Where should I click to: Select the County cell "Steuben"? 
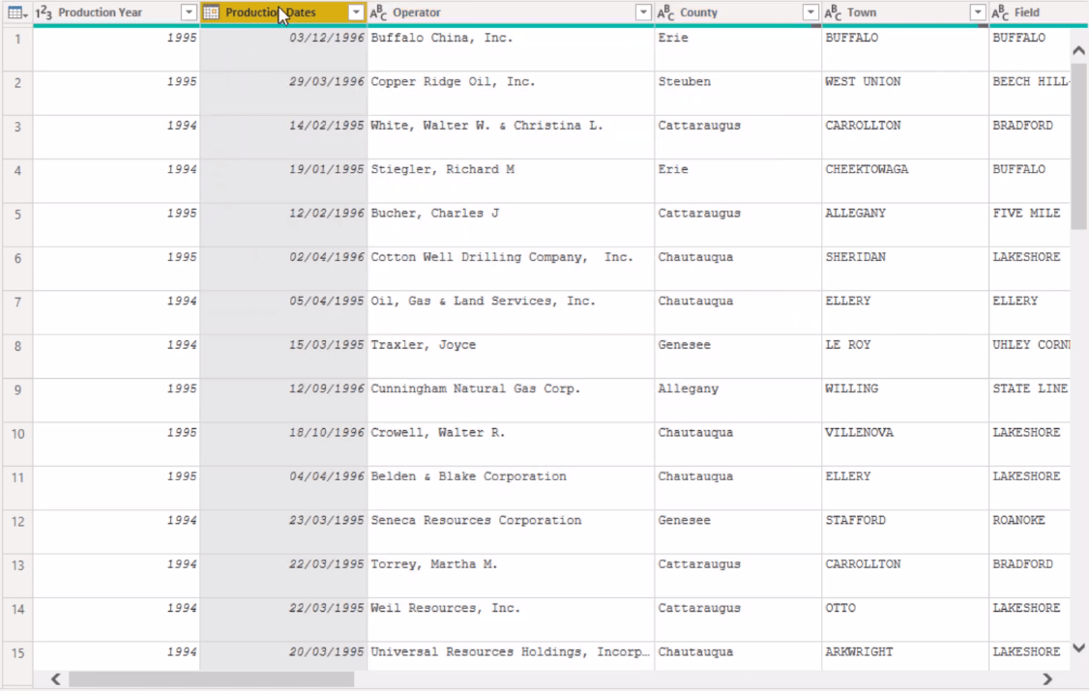[x=738, y=93]
